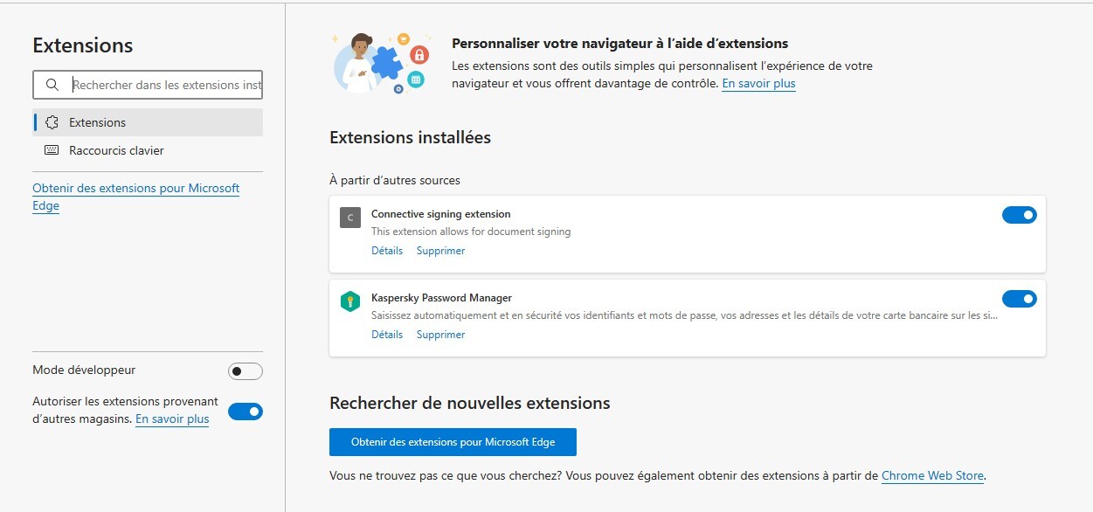Toggle Autoriser les extensions provenant d'autres magasins
The image size is (1093, 512).
(245, 412)
